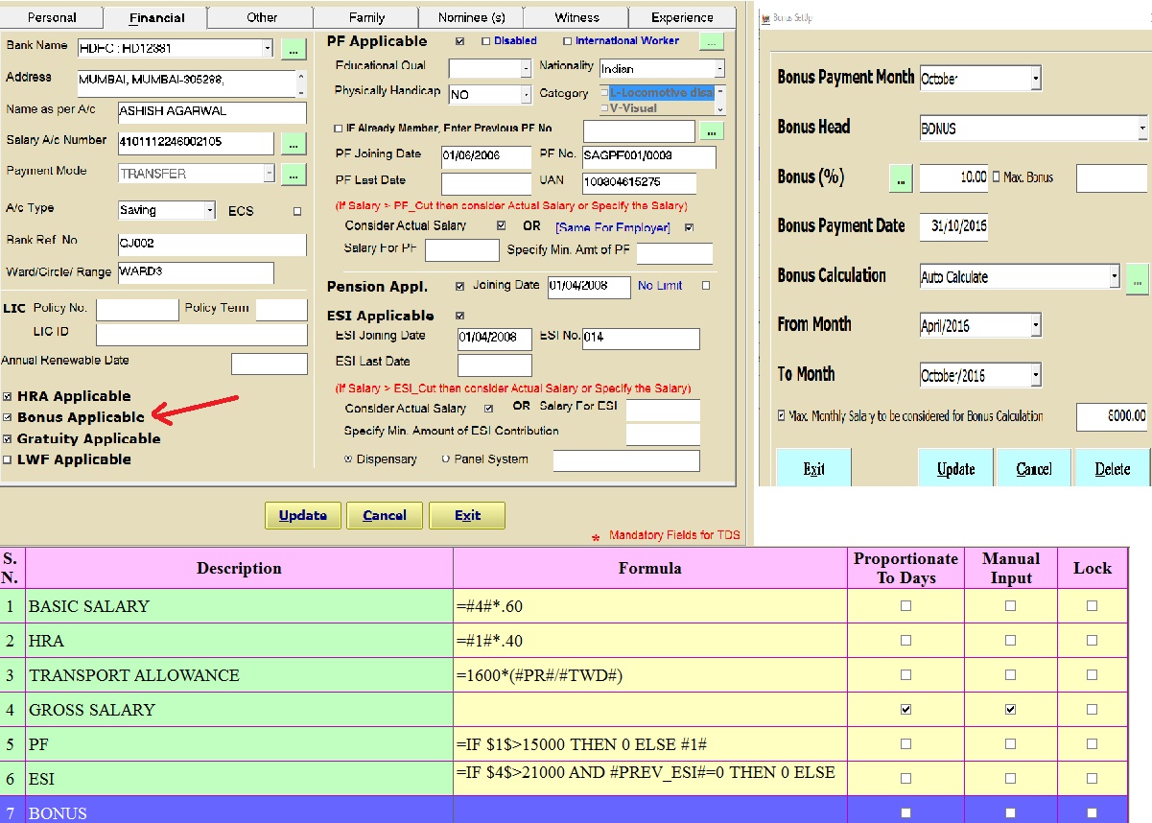Click the browse button next to International Worker
The width and height of the screenshot is (1152, 823).
[x=711, y=41]
